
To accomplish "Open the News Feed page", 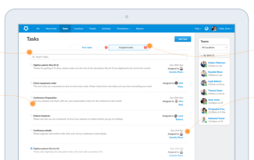I will coord(51,29).
